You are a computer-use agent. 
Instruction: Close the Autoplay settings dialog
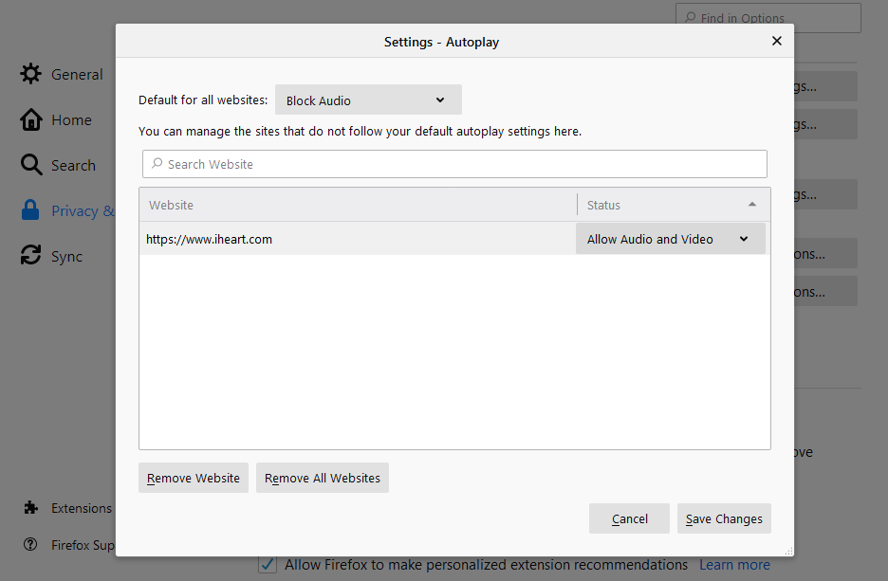[x=776, y=41]
